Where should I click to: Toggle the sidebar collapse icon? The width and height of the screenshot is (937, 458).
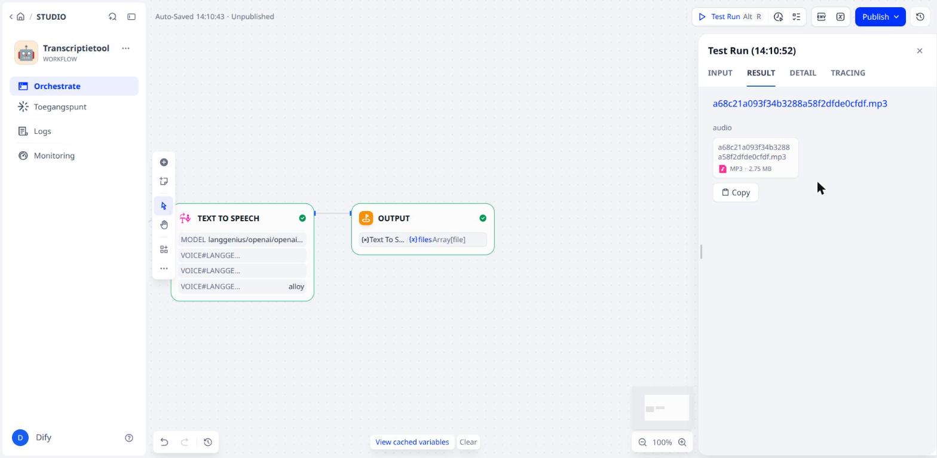pyautogui.click(x=131, y=17)
